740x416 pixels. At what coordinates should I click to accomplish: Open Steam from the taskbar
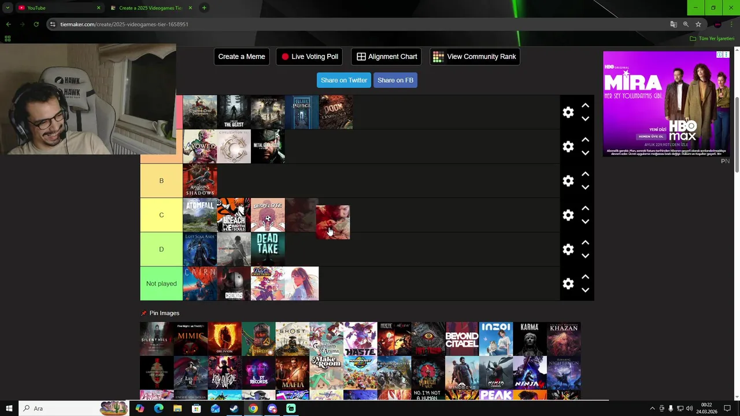[x=234, y=408]
